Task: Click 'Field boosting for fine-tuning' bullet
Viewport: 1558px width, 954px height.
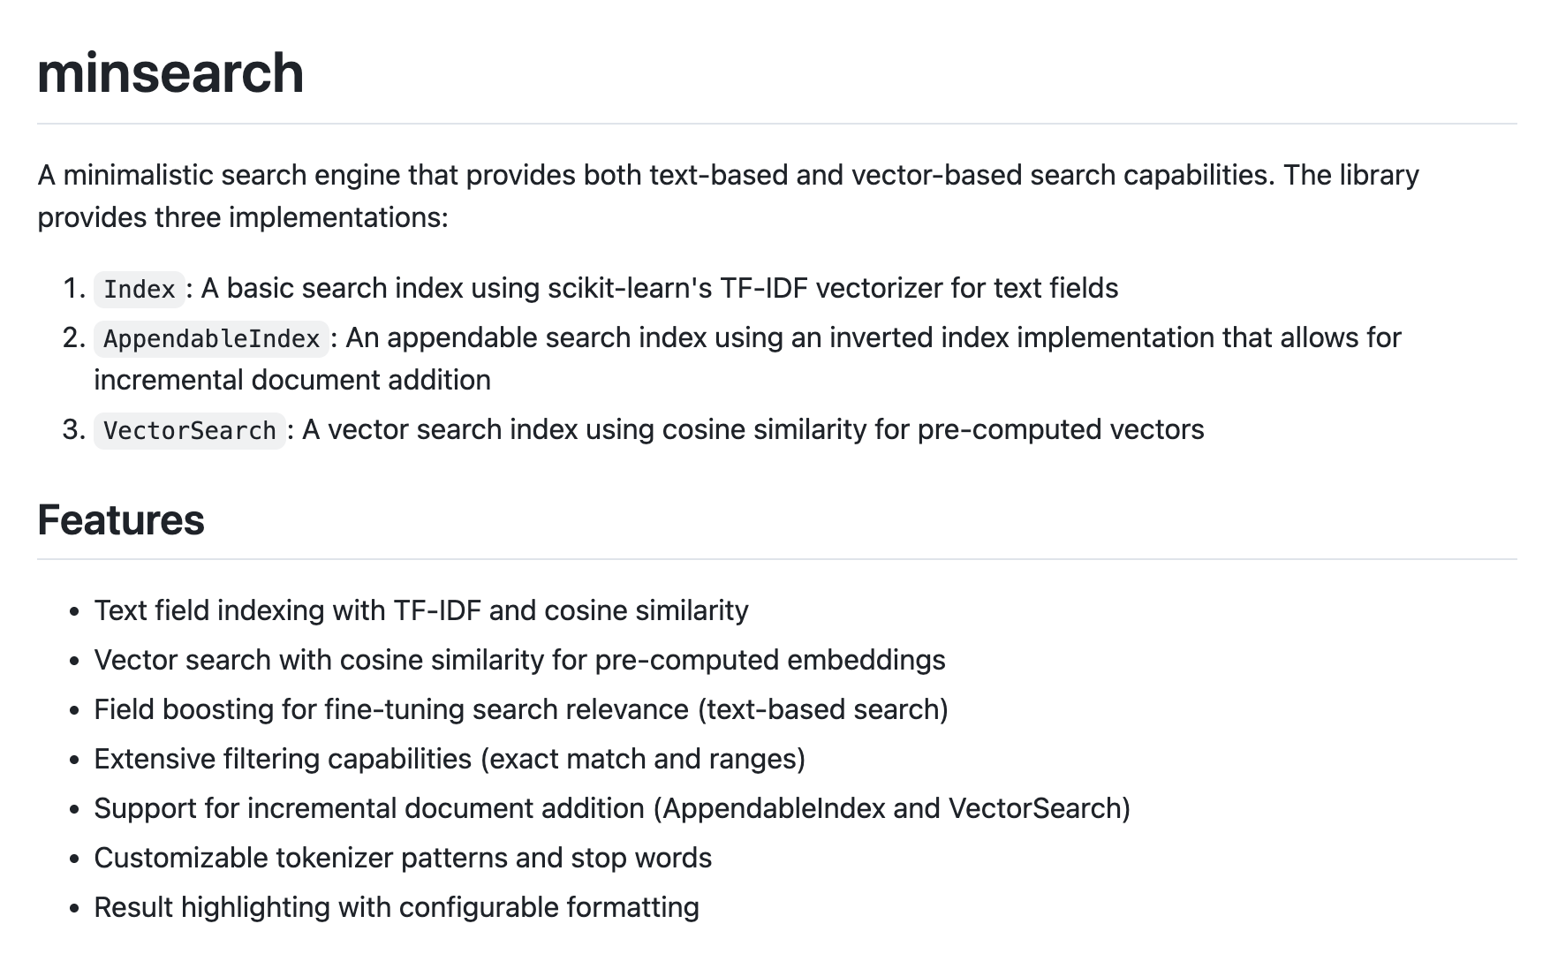Action: [521, 709]
